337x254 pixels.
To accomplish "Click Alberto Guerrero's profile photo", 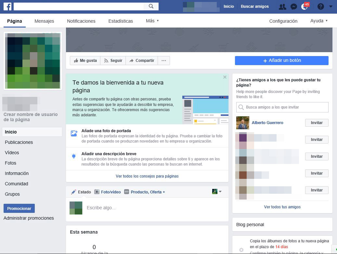I will 243,122.
